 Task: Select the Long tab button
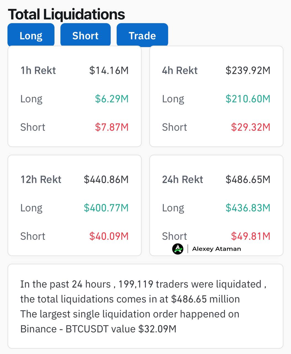click(31, 35)
